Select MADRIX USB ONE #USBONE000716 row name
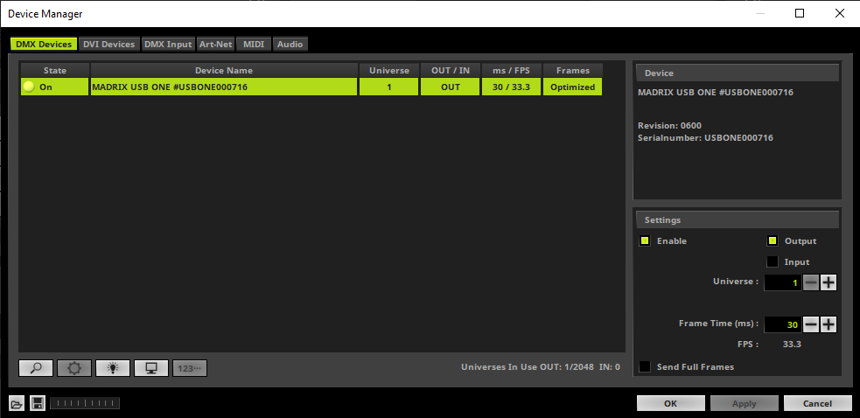This screenshot has height=418, width=860. pos(224,87)
